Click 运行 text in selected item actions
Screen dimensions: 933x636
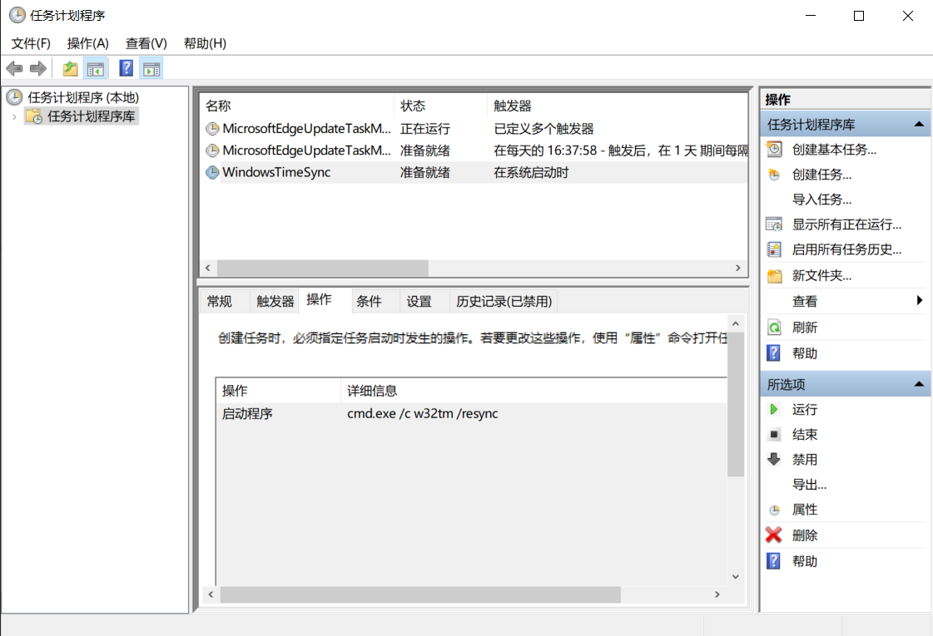pos(805,410)
